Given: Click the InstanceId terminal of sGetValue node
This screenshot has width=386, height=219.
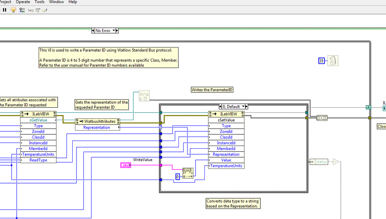Looking at the screenshot, I should tap(38, 143).
